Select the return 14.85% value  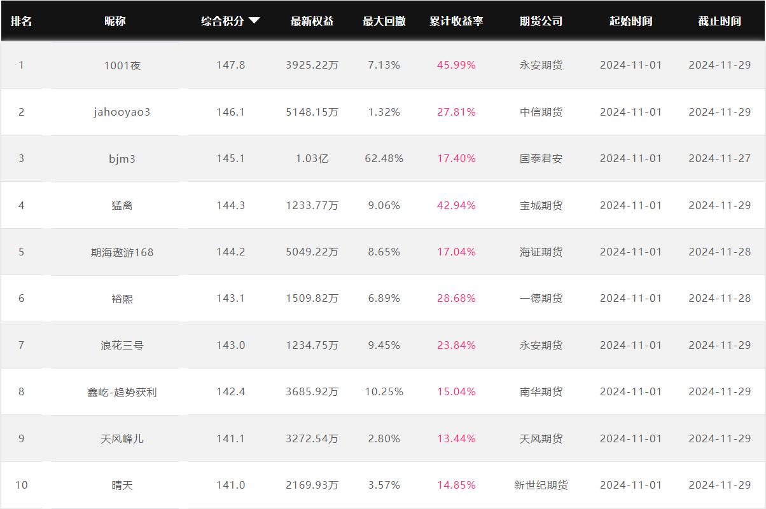[x=456, y=485]
